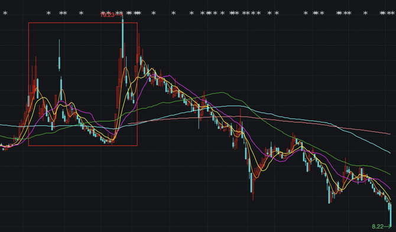
Task: Click the isolated asterisk before the final marker cluster
Action: pos(365,13)
